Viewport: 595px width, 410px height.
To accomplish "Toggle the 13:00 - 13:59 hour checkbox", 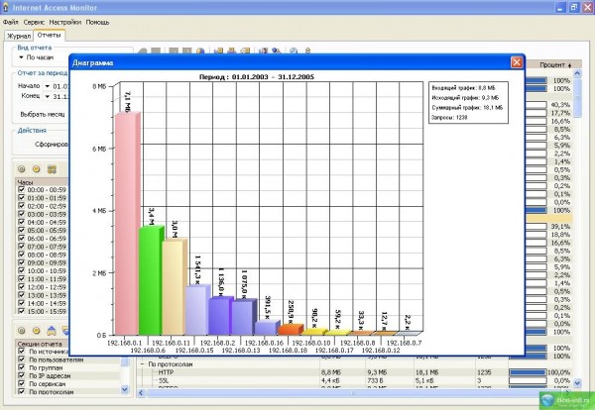I will 21,295.
